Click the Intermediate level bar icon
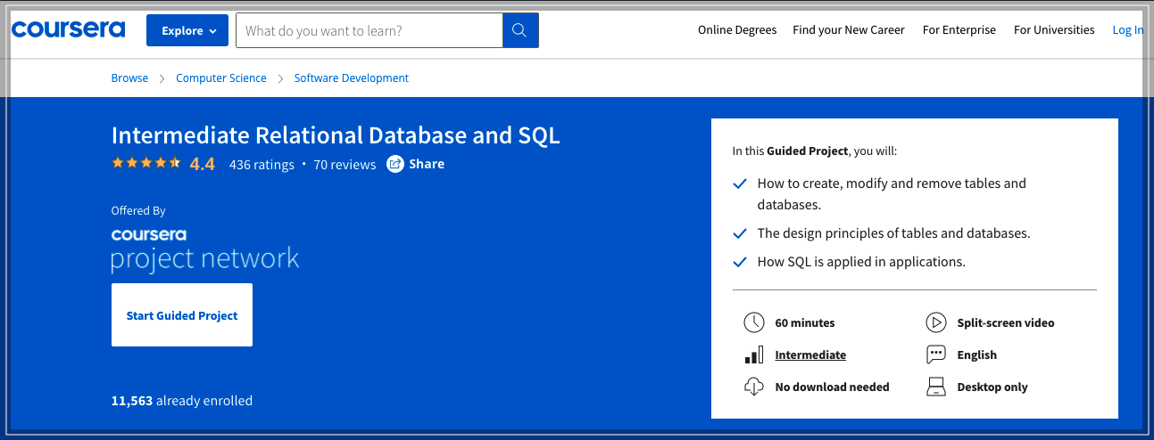The image size is (1154, 440). pyautogui.click(x=754, y=355)
